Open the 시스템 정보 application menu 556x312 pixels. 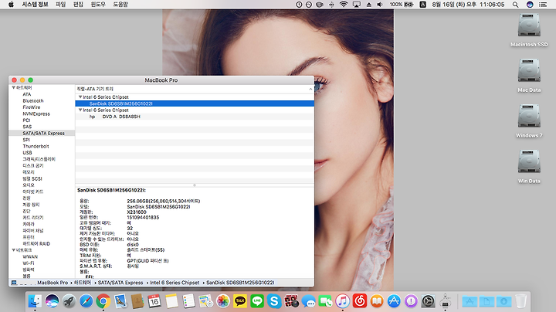click(35, 5)
